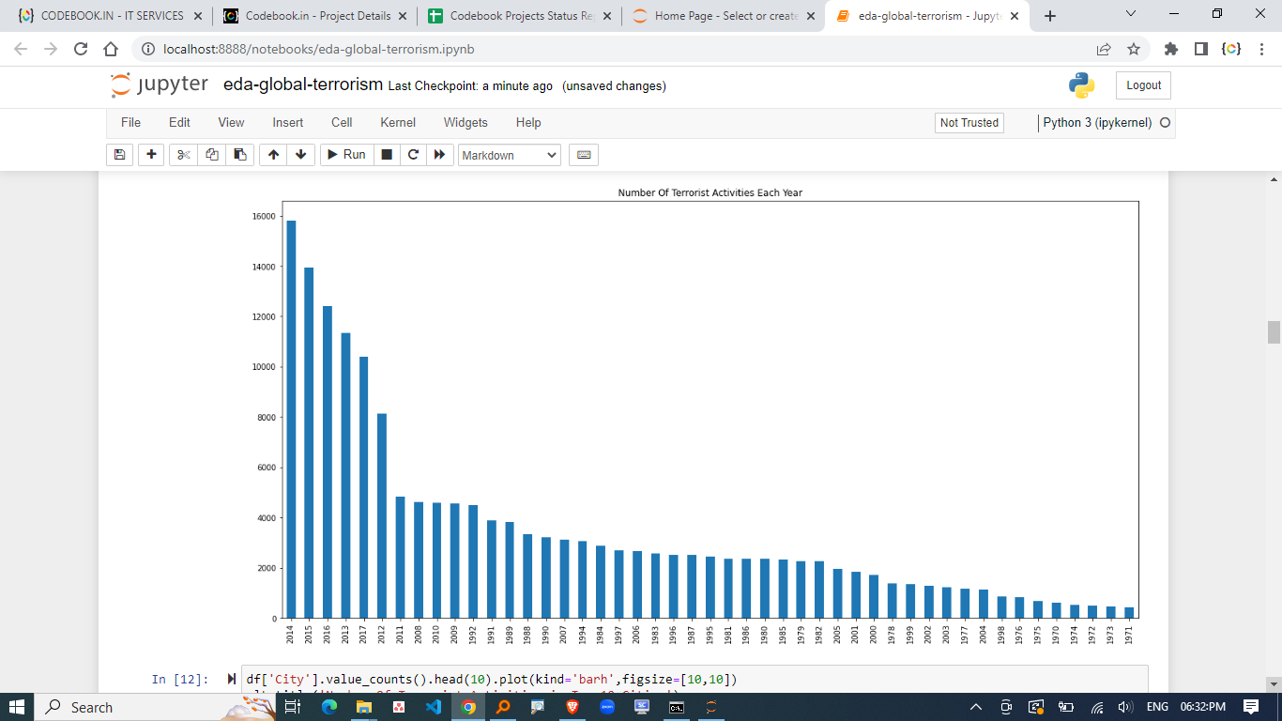Open the Insert menu
This screenshot has height=721, width=1282.
[288, 122]
